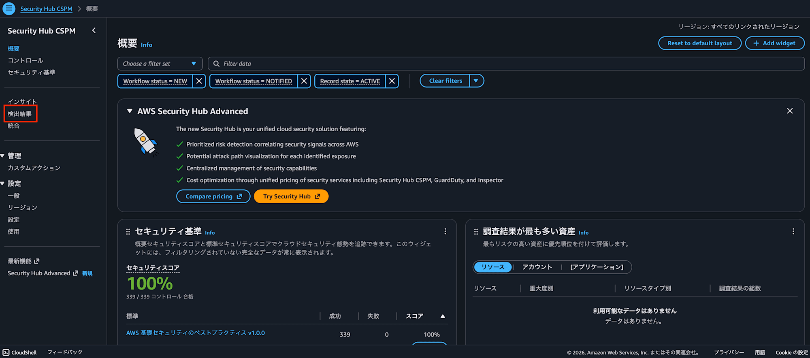Open the Clear filters dropdown arrow
The width and height of the screenshot is (810, 358).
[x=476, y=81]
